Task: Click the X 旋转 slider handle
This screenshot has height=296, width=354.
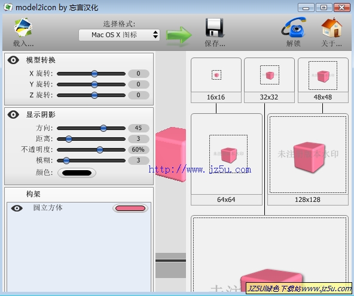Action: pos(94,74)
